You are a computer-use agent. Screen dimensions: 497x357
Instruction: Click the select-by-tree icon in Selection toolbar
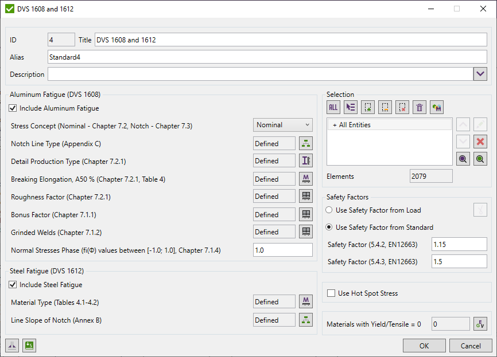click(350, 107)
